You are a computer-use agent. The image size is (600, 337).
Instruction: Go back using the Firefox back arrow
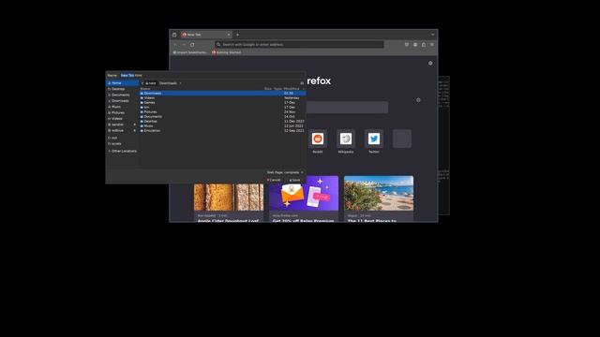point(175,45)
